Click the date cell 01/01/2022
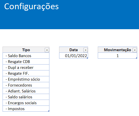Image resolution: width=139 pixels, height=116 pixels. click(73, 56)
